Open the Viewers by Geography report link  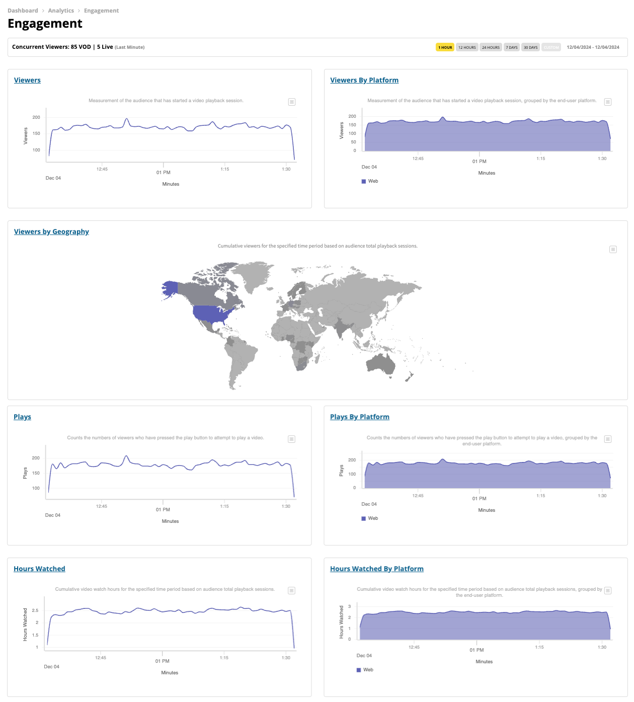pyautogui.click(x=51, y=231)
